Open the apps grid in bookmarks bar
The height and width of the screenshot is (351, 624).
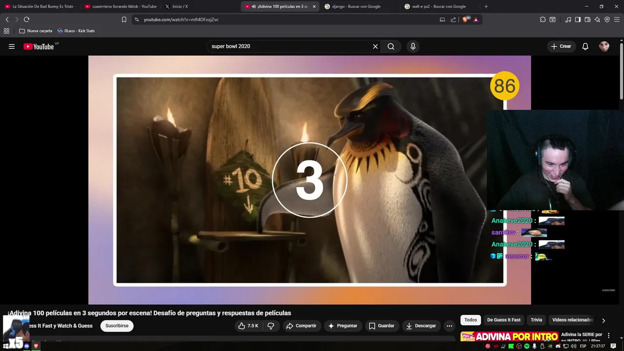point(6,31)
